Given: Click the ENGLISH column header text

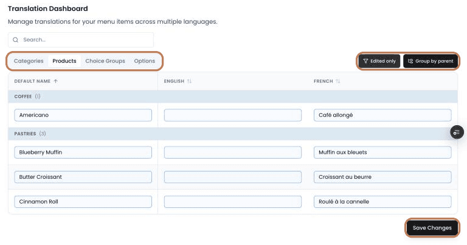Looking at the screenshot, I should click(174, 81).
